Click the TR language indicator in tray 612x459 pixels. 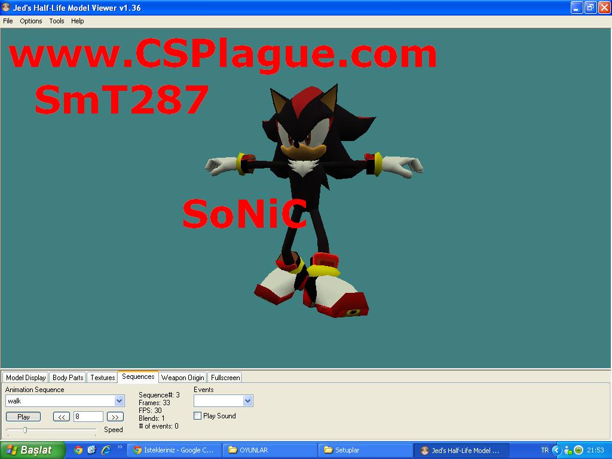544,450
